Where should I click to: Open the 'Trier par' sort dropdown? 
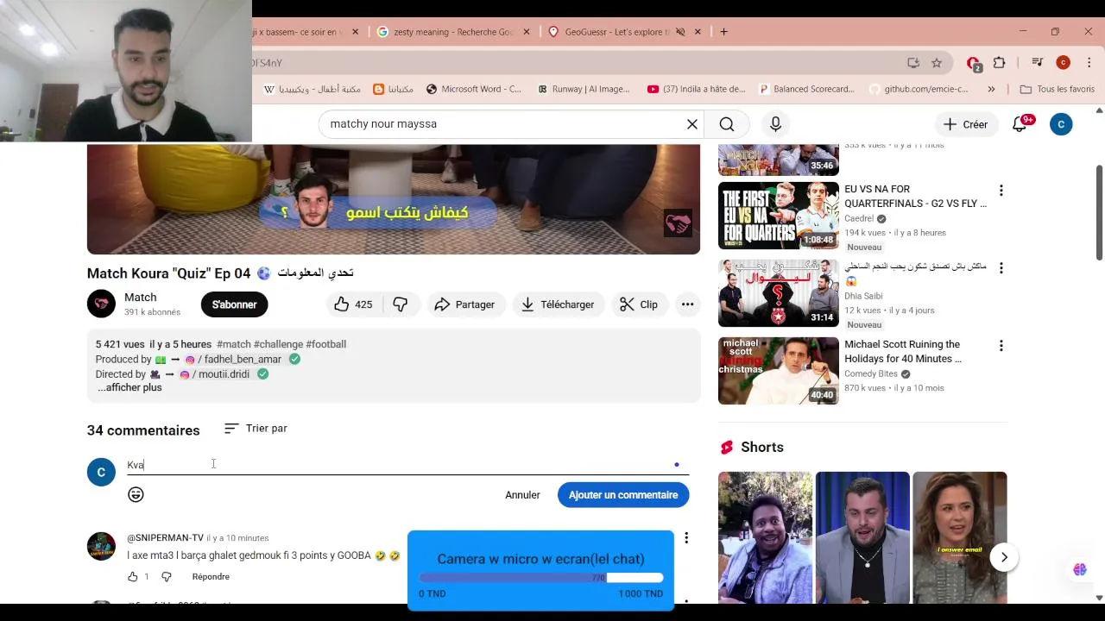point(256,429)
